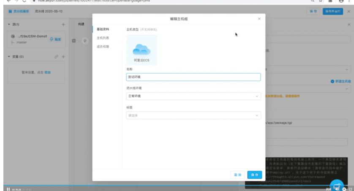
Task: Add a variable with plus icon
Action: tap(63, 57)
